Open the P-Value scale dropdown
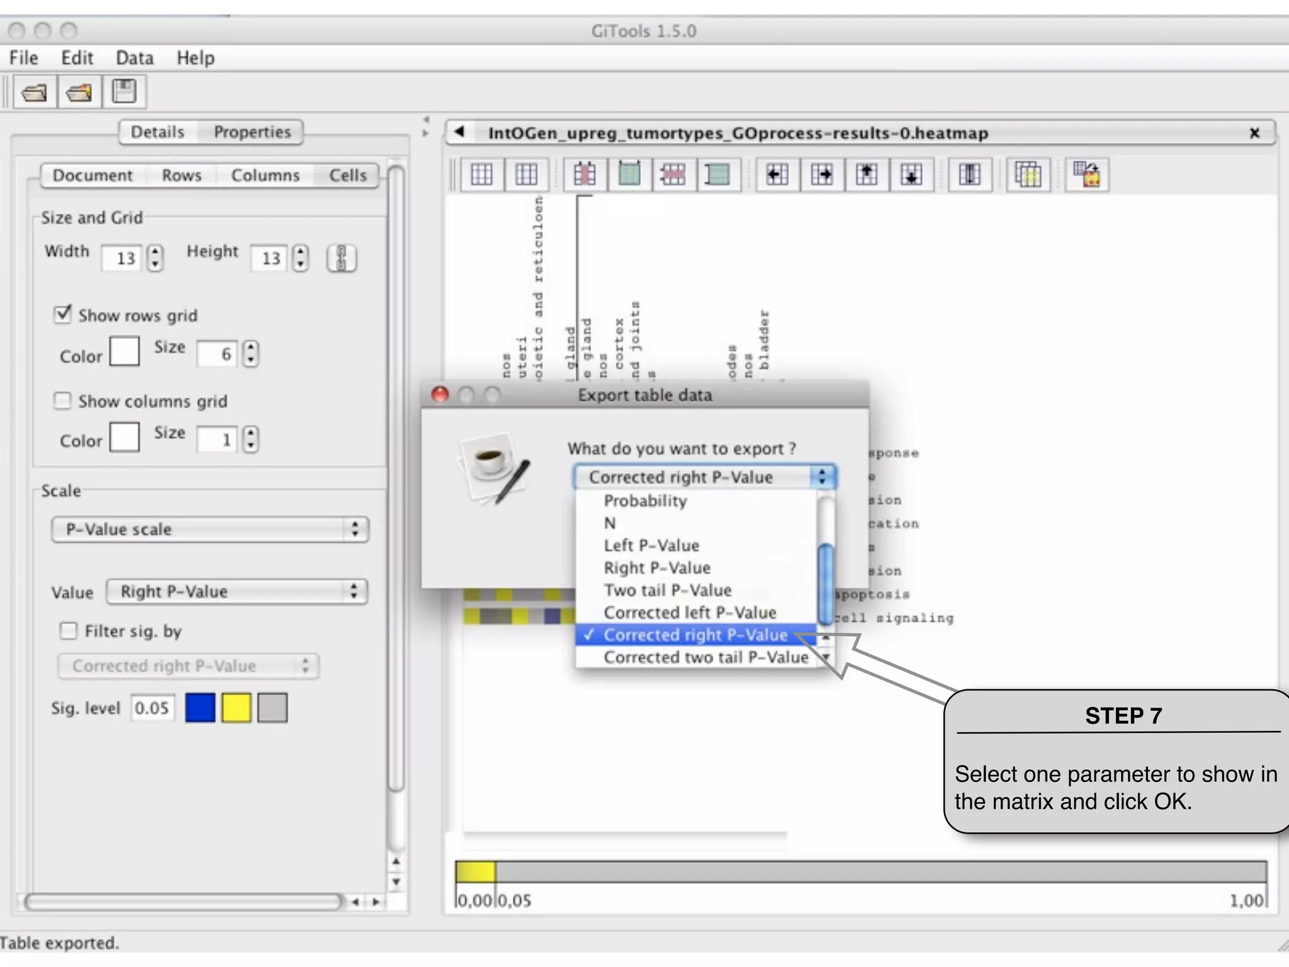Viewport: 1289px width, 967px height. (x=210, y=529)
